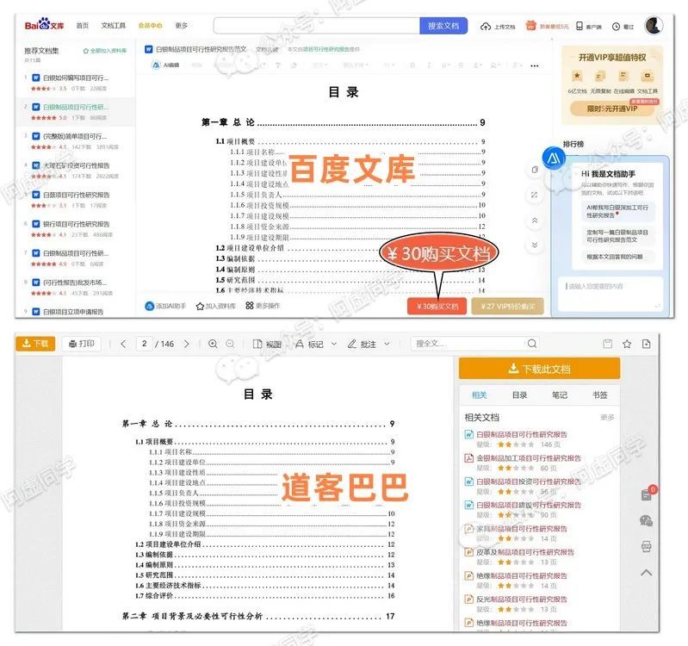Screen dimensions: 688x646
Task: Click 添加AI助手 at bottom of Wenku
Action: click(x=165, y=306)
